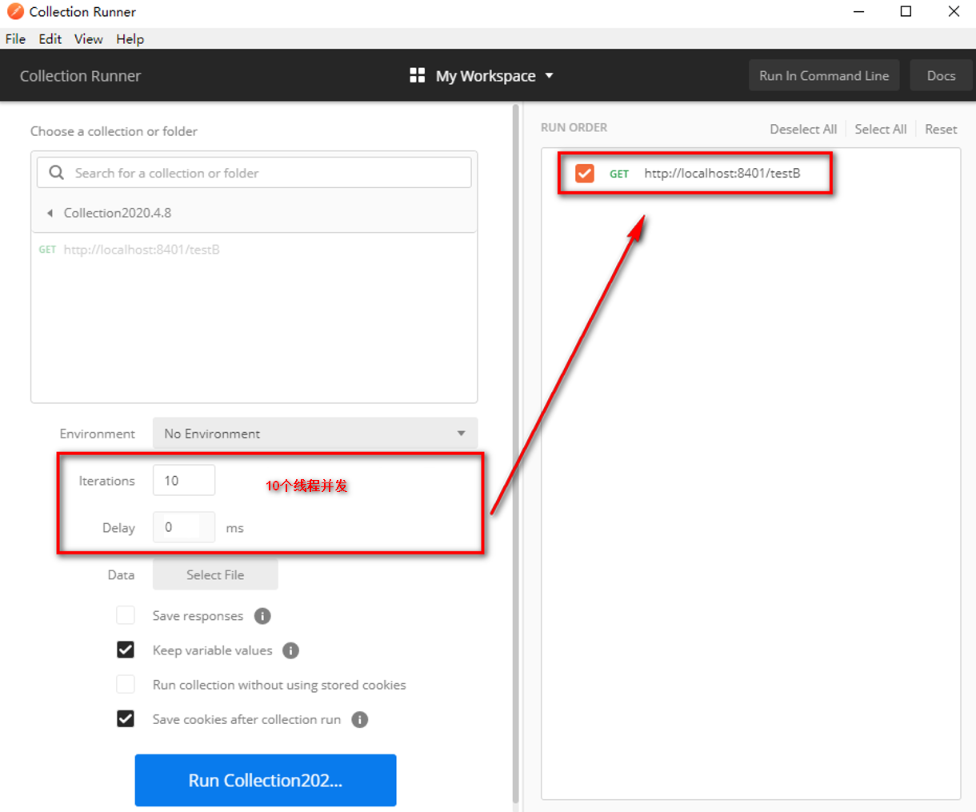Collapse Collection2020.4.8 with the back arrow
Screen dimensions: 976x812
(50, 213)
